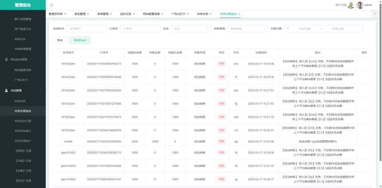Focus the 会员帐号 input field
The image size is (382, 188).
coord(86,29)
